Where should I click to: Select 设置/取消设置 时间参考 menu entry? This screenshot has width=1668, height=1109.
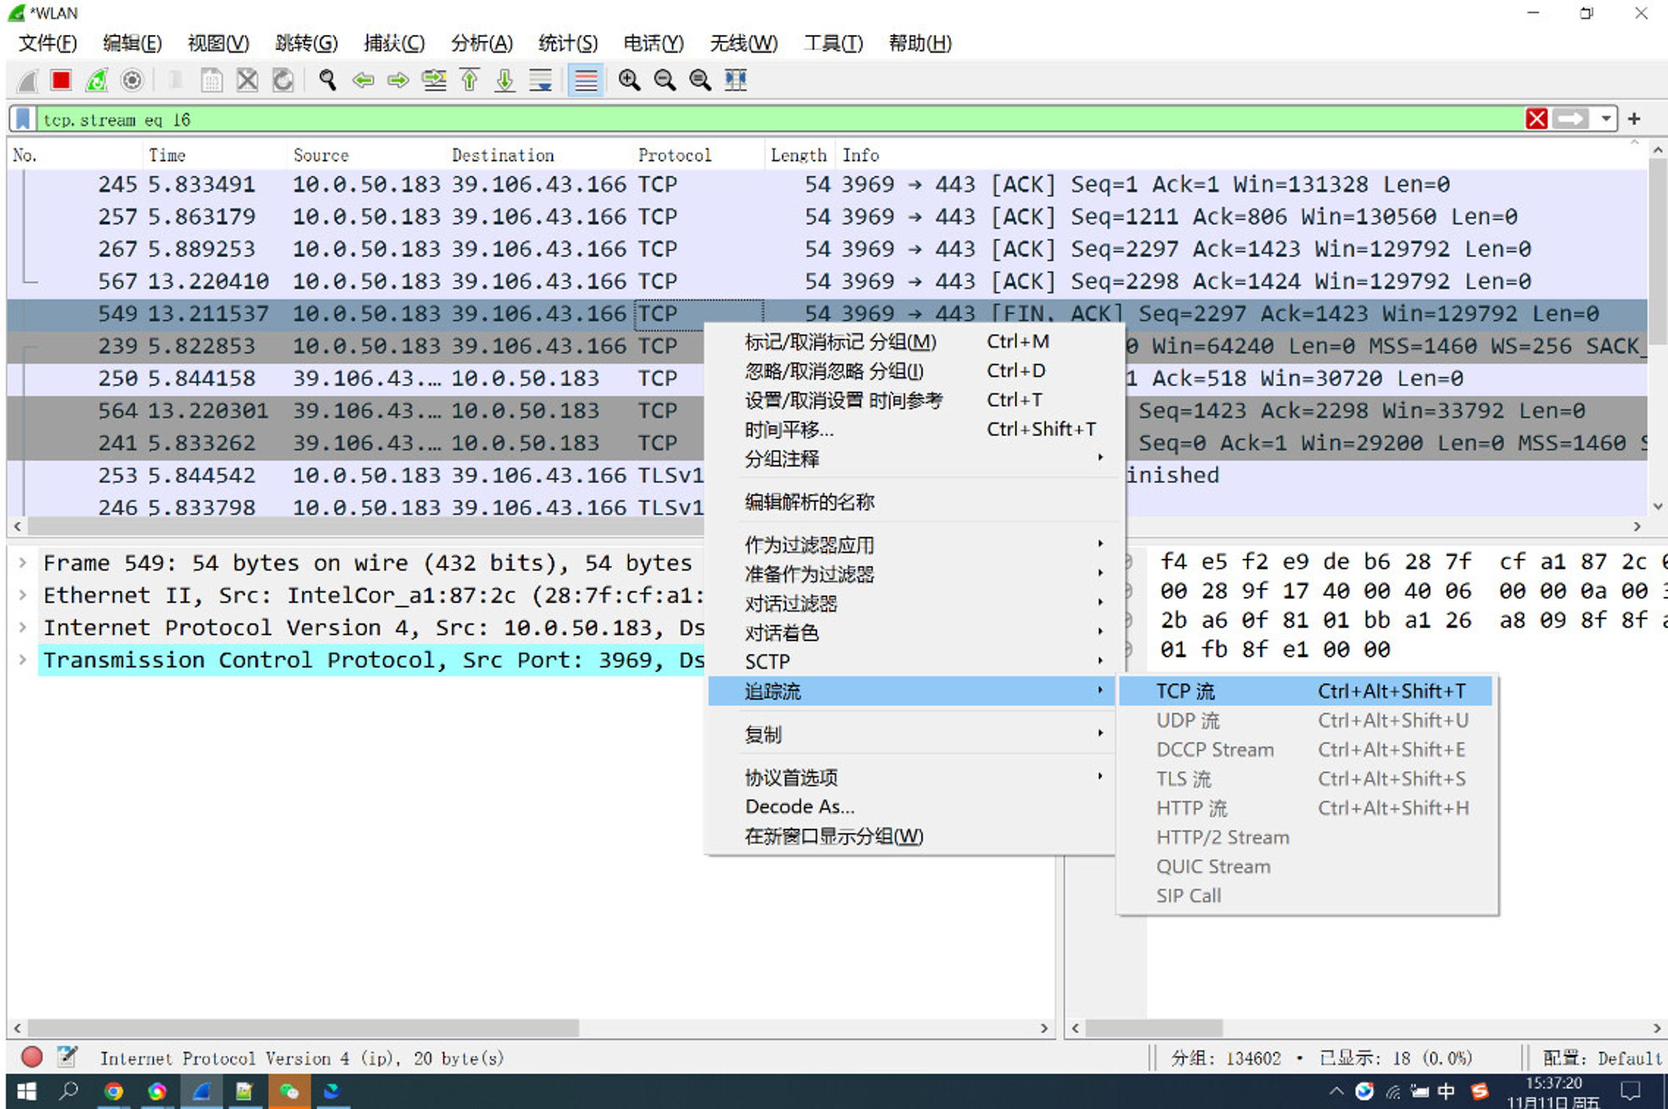[x=912, y=400]
